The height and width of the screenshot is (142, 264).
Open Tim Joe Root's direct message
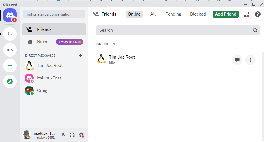54,65
